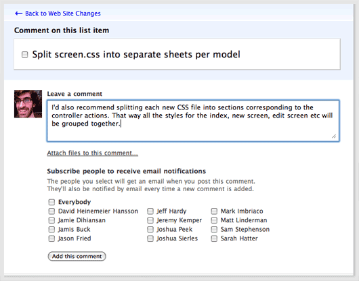
Task: Tick the Sam Stephenson checkbox
Action: click(x=214, y=230)
